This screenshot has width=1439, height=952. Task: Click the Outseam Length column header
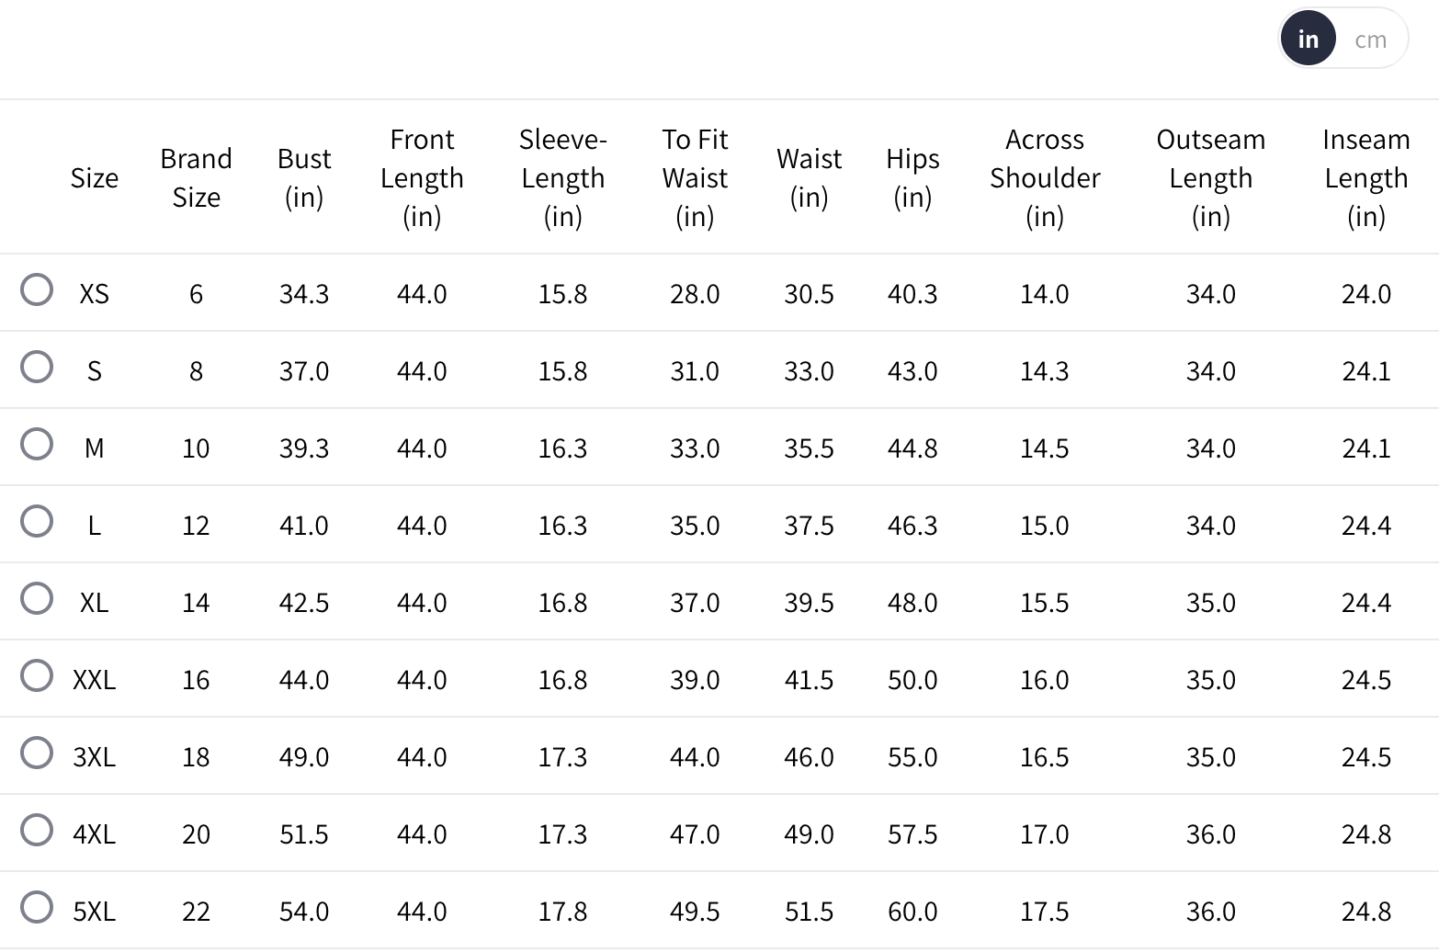tap(1210, 177)
